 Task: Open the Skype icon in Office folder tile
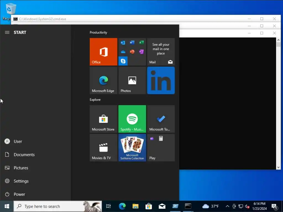pos(123,61)
